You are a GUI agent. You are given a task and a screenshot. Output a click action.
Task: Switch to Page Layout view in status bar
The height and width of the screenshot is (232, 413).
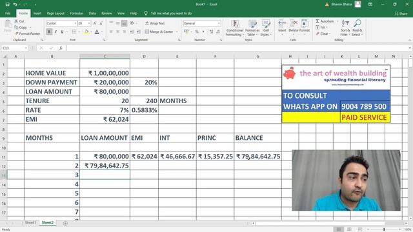pos(349,229)
